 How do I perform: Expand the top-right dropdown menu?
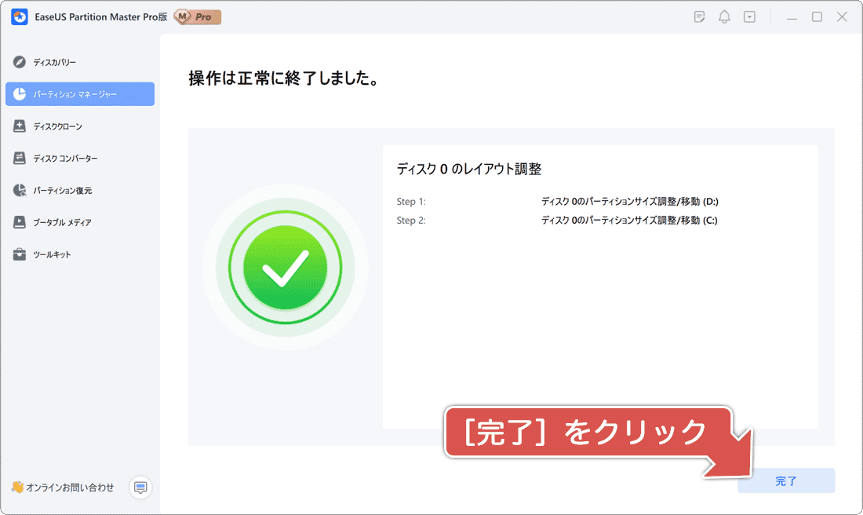point(749,16)
